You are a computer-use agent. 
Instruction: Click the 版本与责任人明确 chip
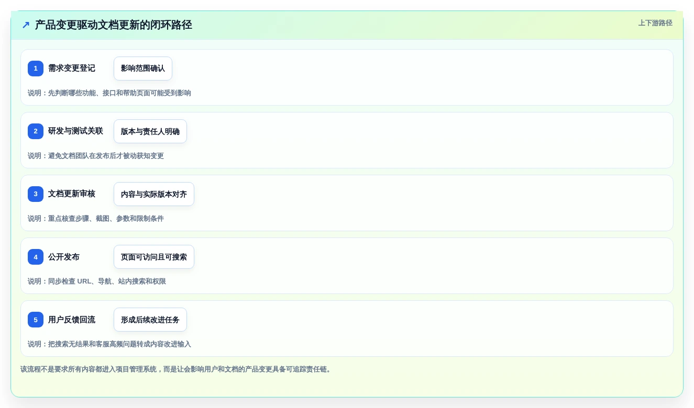pos(150,131)
